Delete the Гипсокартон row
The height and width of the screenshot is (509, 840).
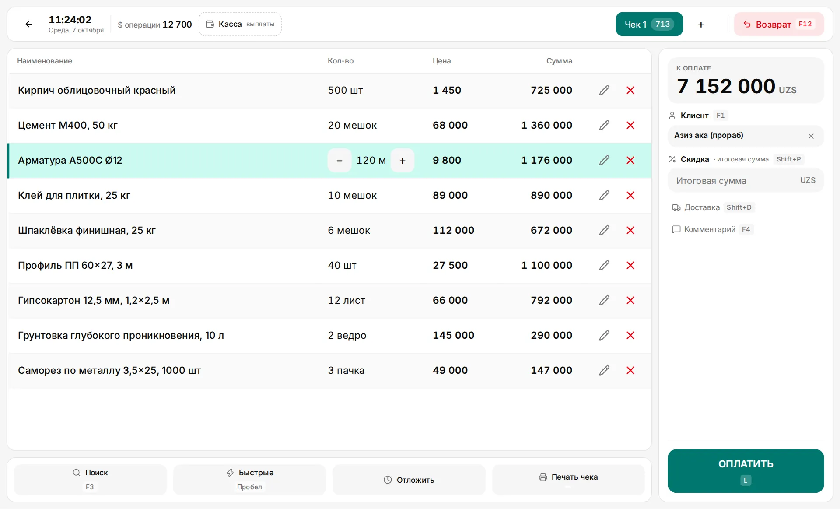(x=630, y=300)
